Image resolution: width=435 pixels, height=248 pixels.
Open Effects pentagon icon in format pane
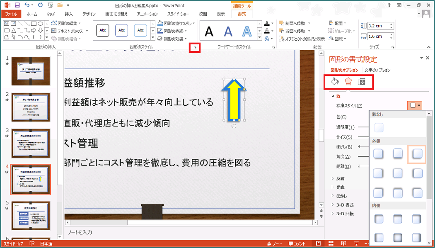[x=348, y=81]
